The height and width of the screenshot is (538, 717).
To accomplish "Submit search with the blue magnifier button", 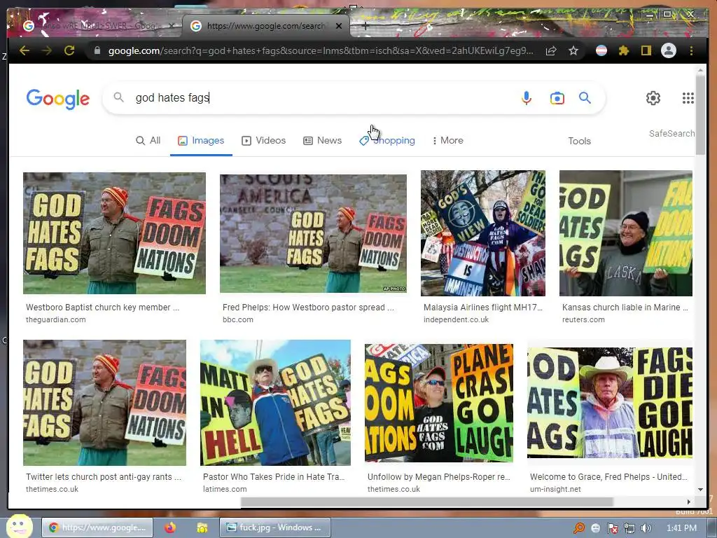I will point(585,97).
